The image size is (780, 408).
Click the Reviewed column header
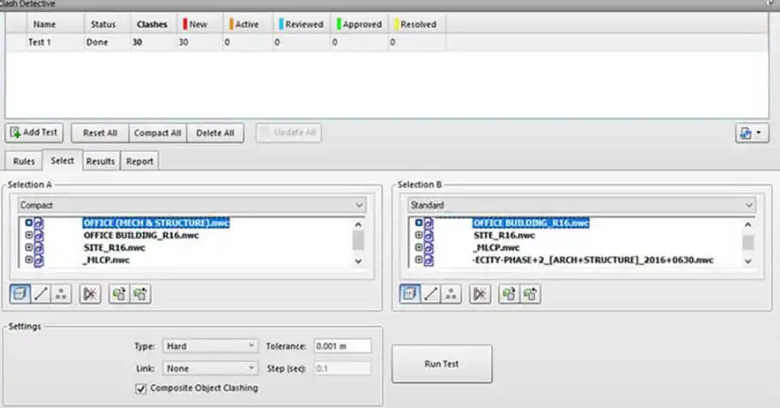(301, 24)
